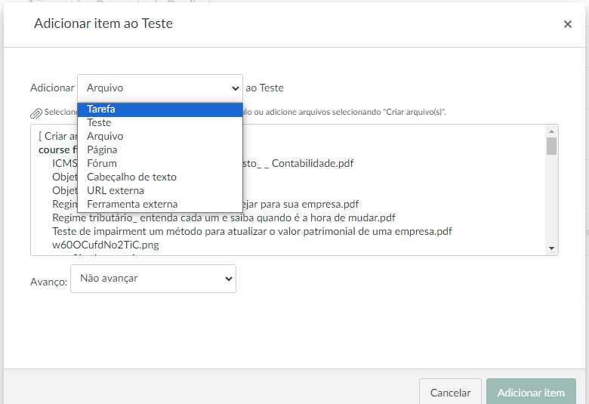Select the Regime tributário PDF file
Screen dimensions: 589x404
224,217
